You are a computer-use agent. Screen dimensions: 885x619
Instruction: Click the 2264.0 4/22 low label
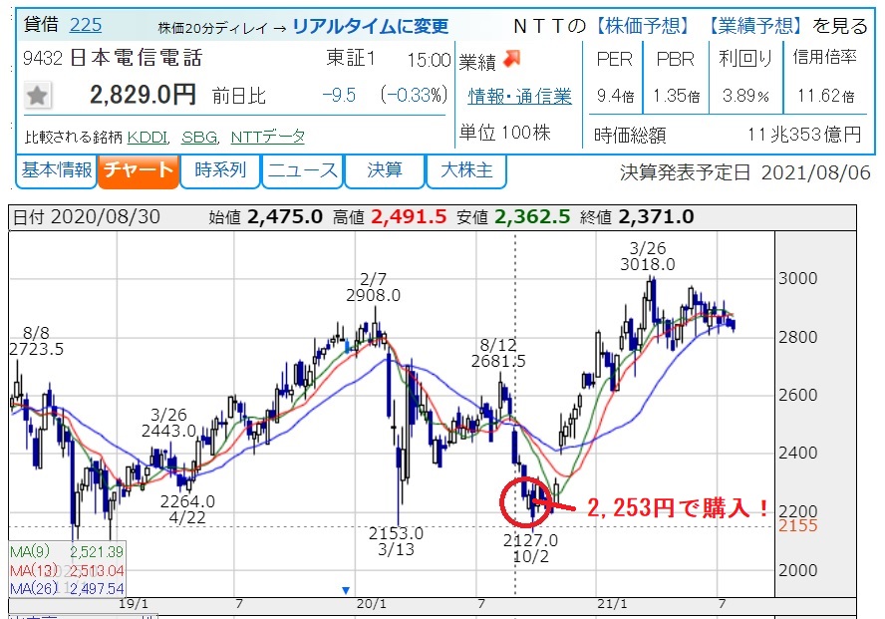point(187,509)
